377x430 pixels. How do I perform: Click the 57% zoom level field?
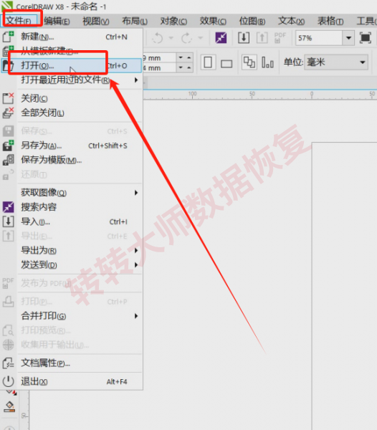319,38
